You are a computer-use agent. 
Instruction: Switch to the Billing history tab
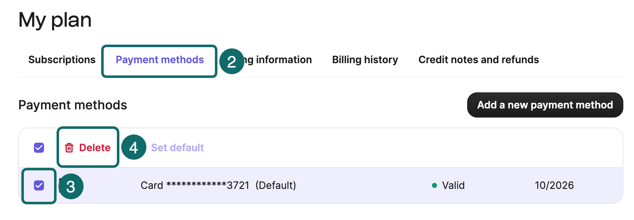tap(365, 60)
